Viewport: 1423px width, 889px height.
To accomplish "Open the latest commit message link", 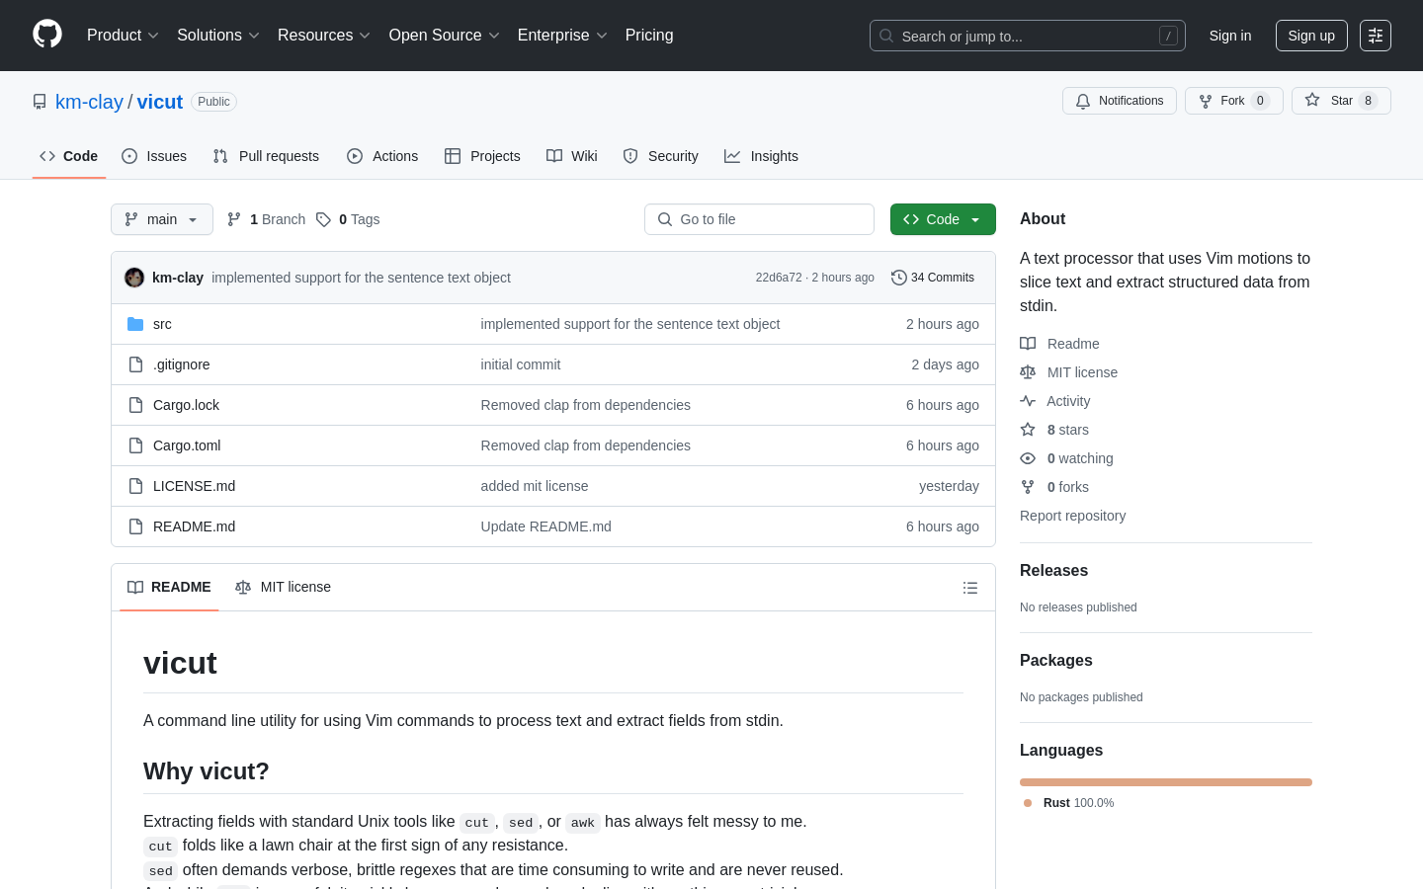I will click(361, 278).
